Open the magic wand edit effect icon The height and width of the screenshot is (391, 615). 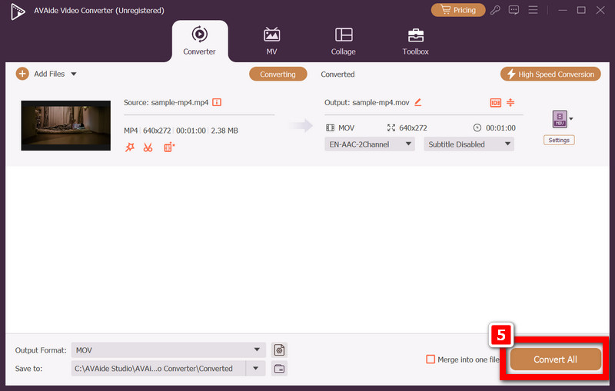coord(130,147)
